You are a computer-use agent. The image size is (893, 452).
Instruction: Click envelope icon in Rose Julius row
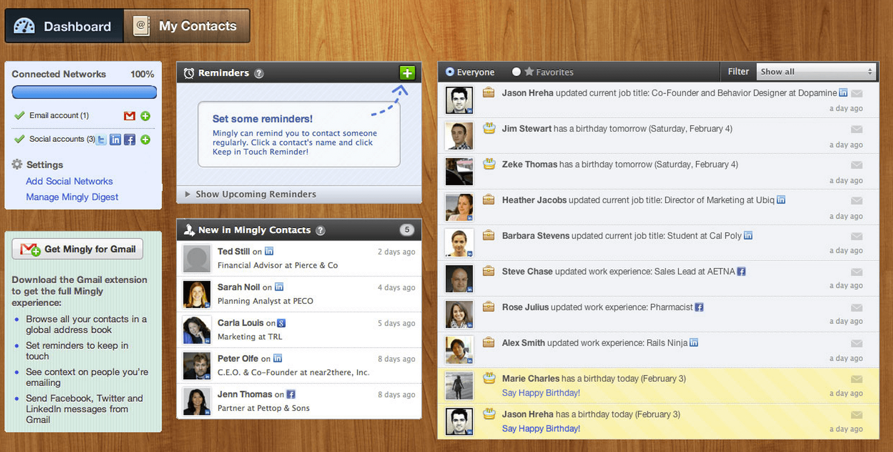(857, 307)
